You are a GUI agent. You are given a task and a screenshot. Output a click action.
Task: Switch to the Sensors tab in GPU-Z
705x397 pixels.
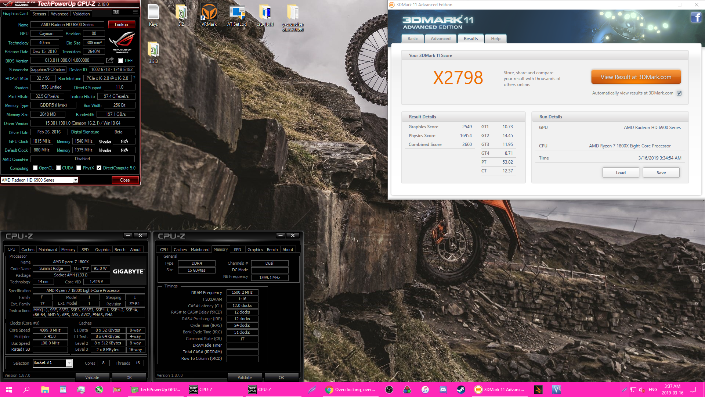coord(39,14)
